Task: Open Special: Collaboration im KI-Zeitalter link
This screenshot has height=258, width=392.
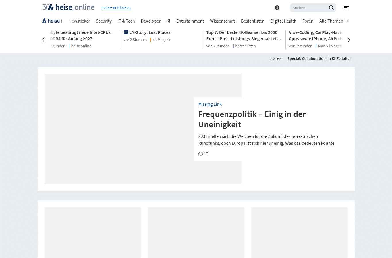Action: pos(319,59)
